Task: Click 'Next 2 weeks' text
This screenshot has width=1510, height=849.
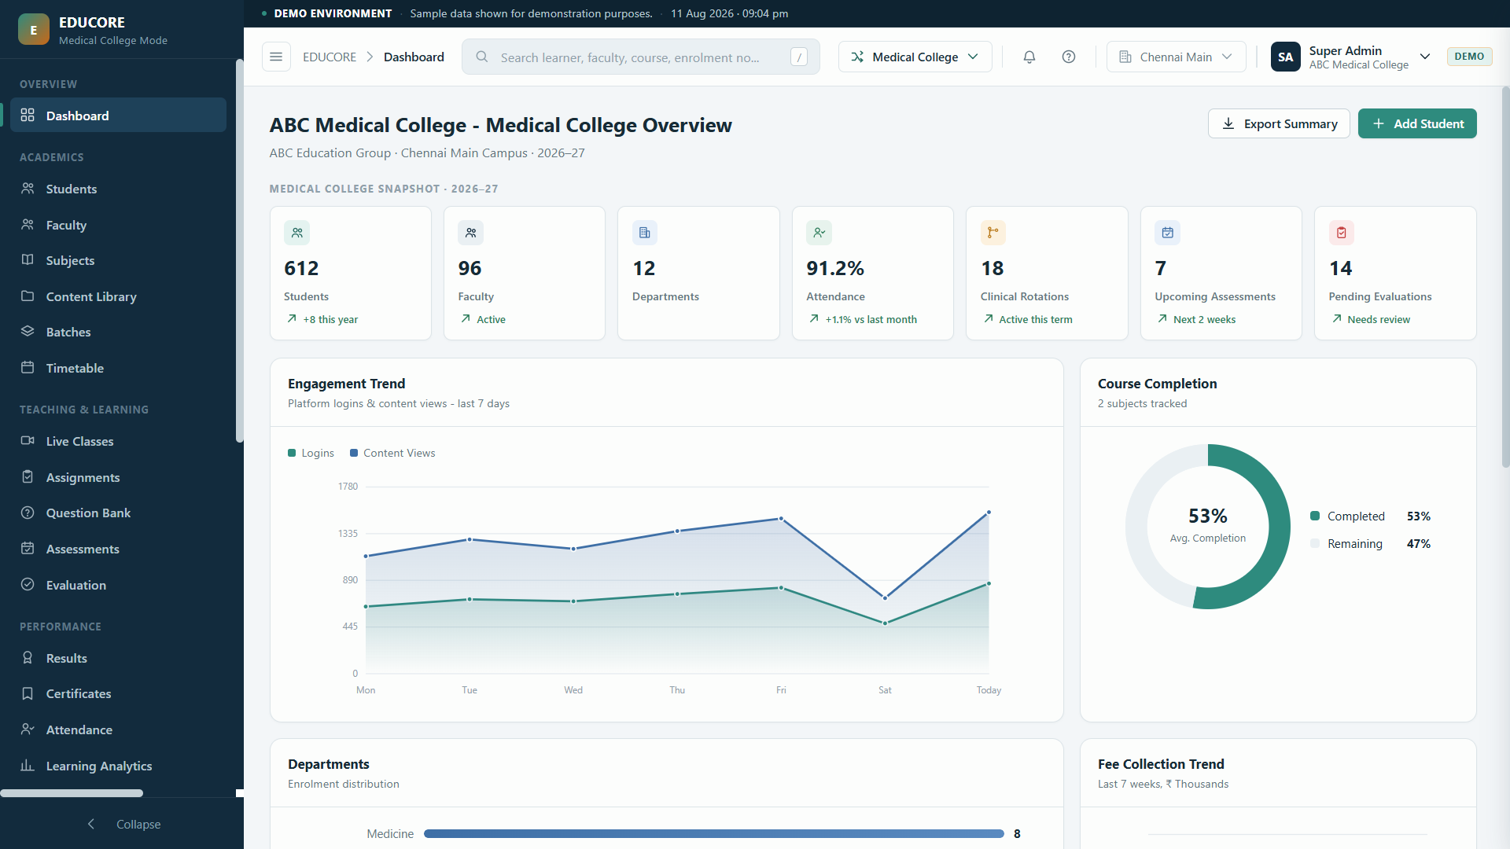Action: [x=1204, y=319]
